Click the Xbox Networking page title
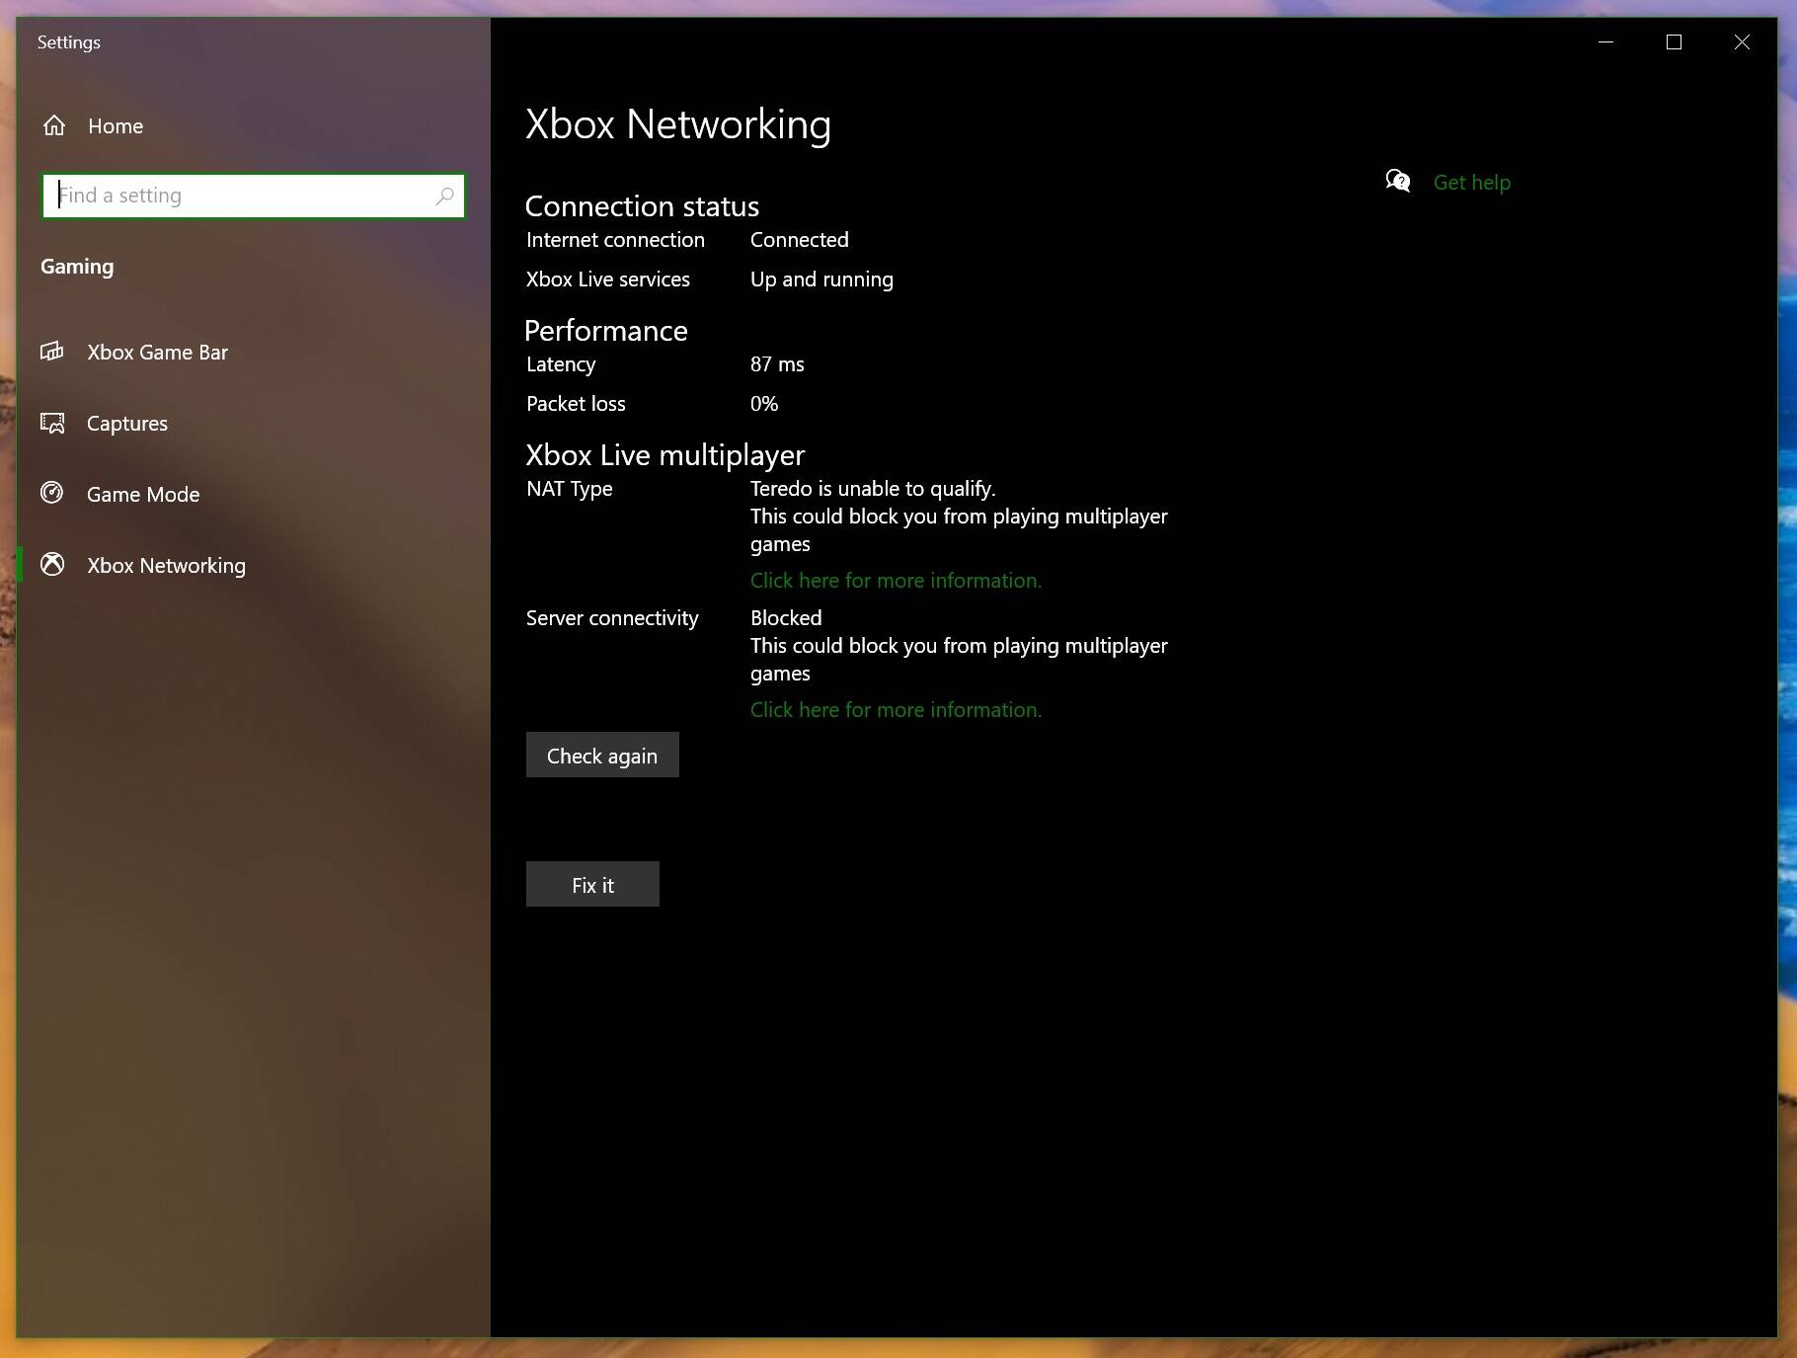Image resolution: width=1797 pixels, height=1358 pixels. point(677,125)
